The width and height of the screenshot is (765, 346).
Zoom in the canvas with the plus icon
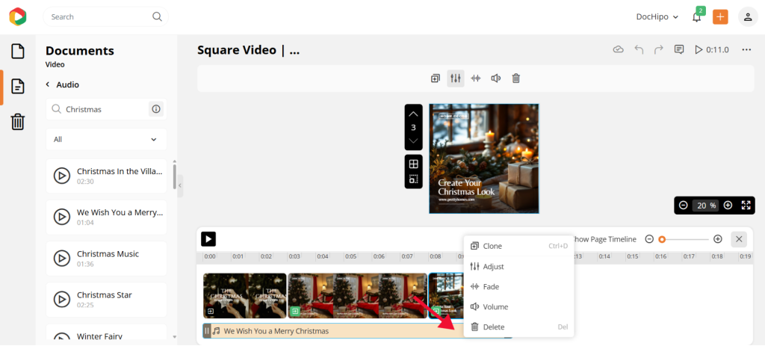tap(728, 206)
